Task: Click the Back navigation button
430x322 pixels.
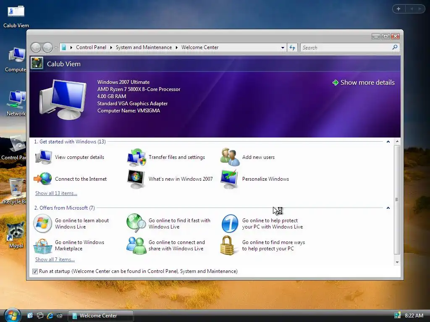Action: point(36,48)
